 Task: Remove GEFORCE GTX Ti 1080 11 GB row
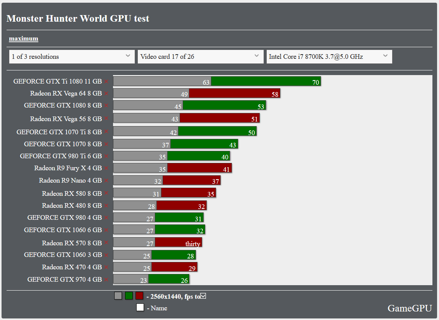click(106, 81)
